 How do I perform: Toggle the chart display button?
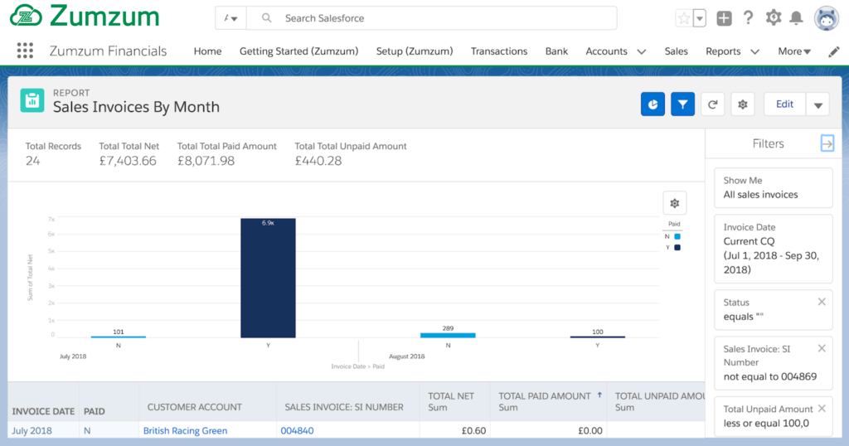pos(653,104)
